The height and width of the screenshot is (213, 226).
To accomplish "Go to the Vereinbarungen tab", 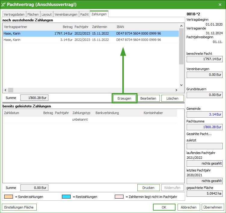I will (x=66, y=14).
